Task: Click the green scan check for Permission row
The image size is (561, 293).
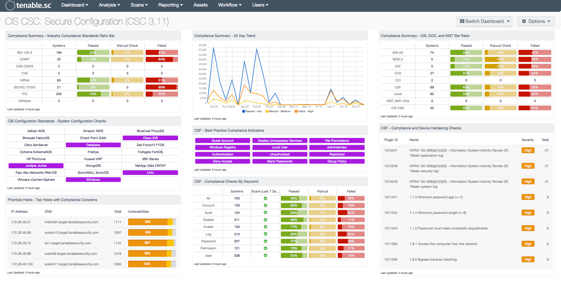Action: 265,248
